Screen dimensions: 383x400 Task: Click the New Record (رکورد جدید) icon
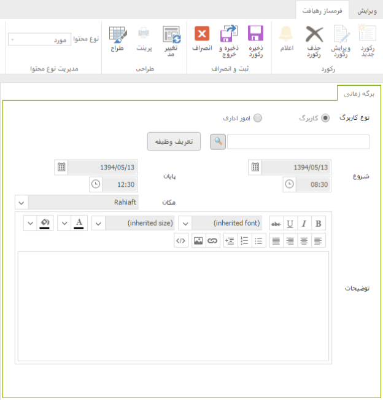(x=367, y=33)
